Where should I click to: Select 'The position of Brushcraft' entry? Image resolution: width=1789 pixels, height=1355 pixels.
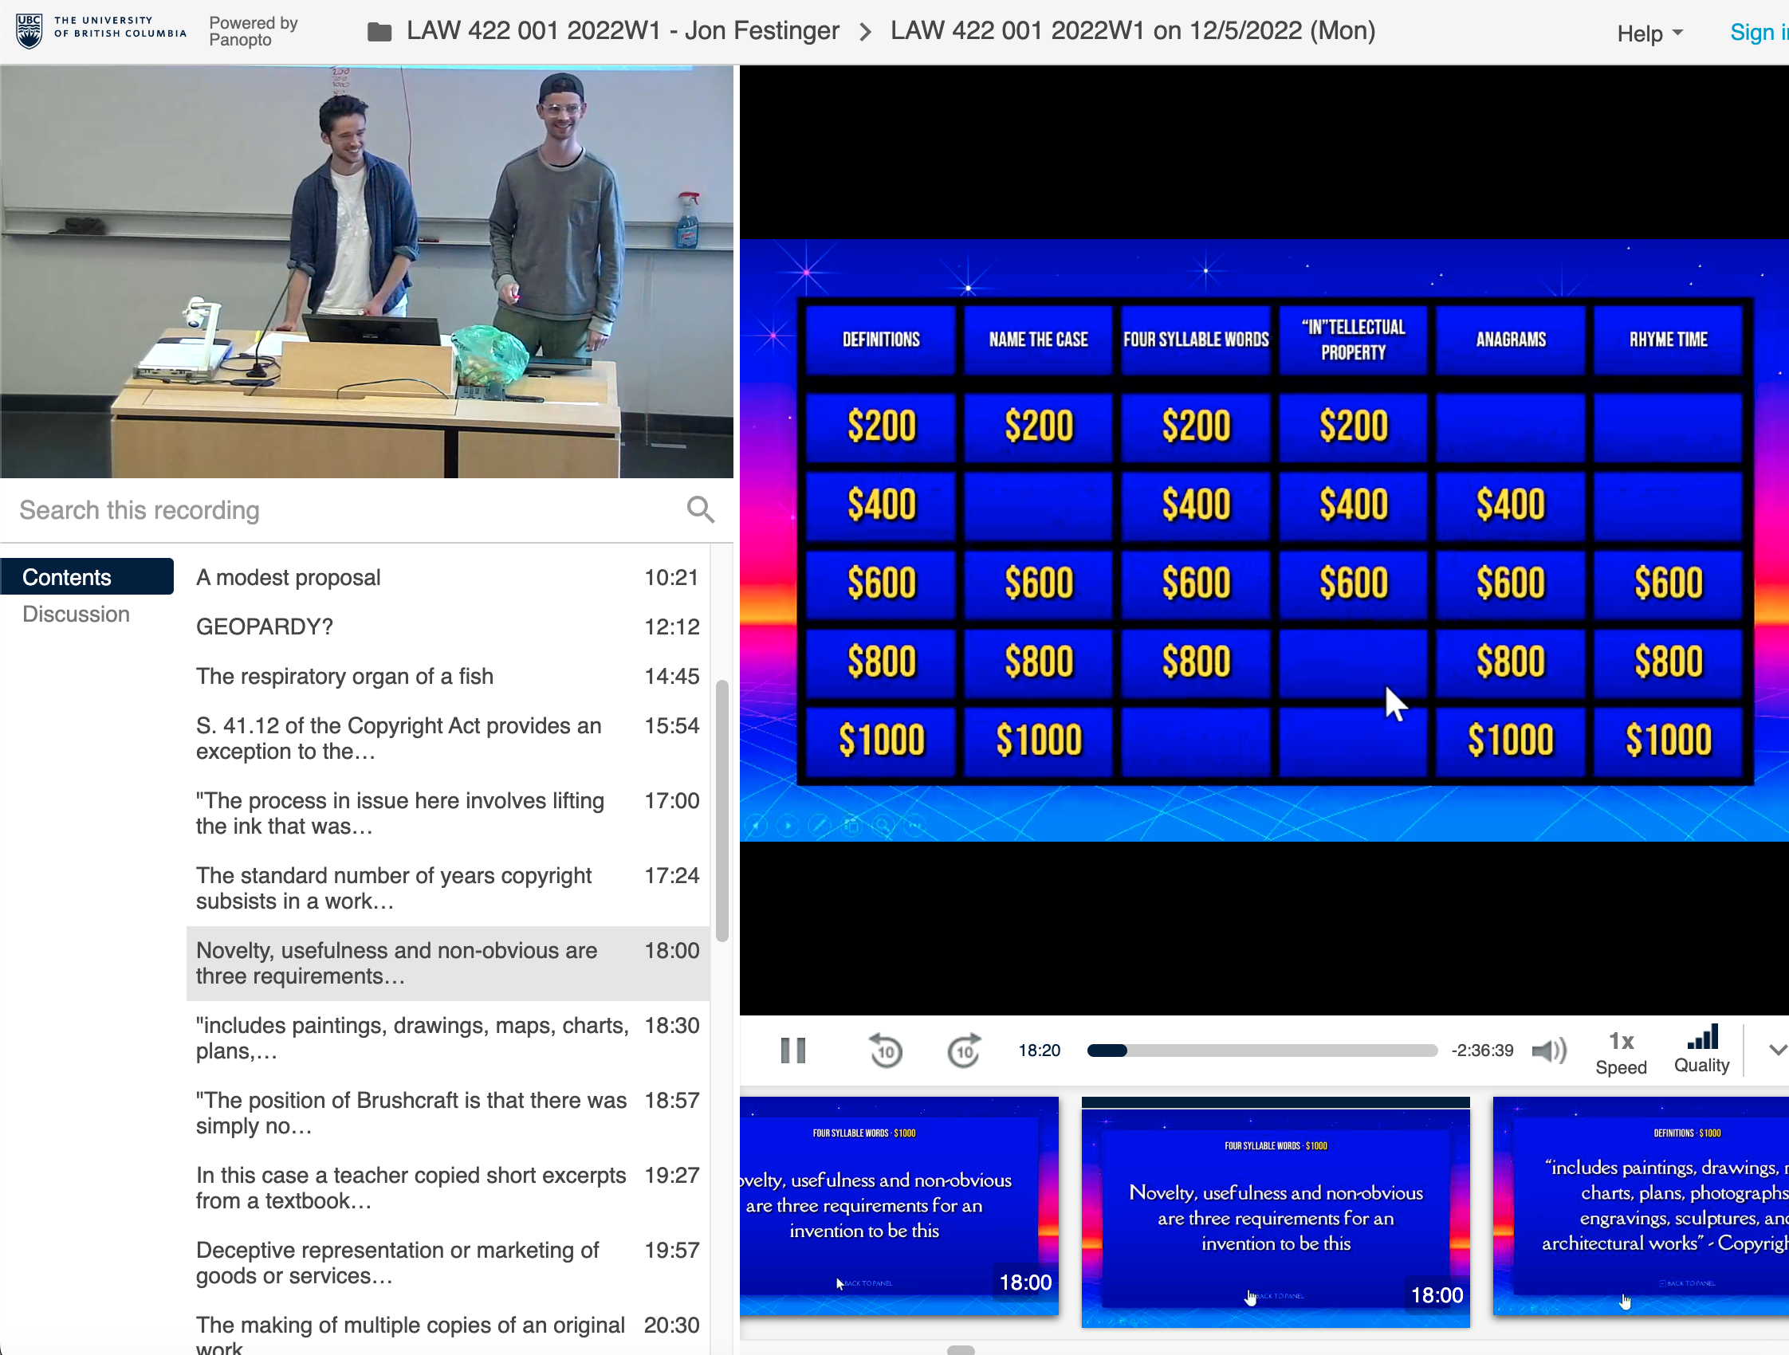click(447, 1113)
